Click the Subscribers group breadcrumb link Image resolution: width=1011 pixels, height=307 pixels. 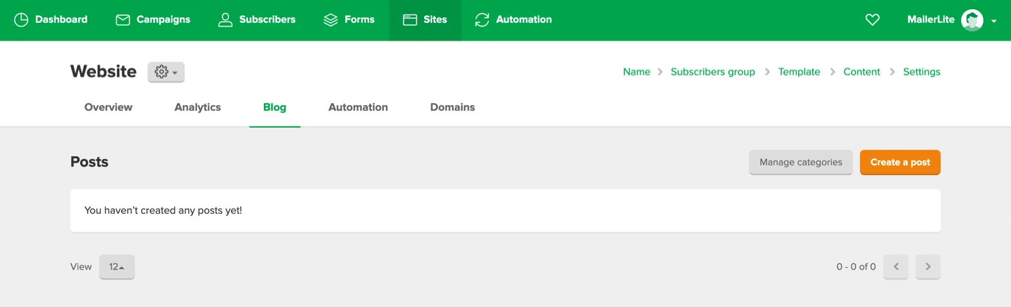(712, 72)
